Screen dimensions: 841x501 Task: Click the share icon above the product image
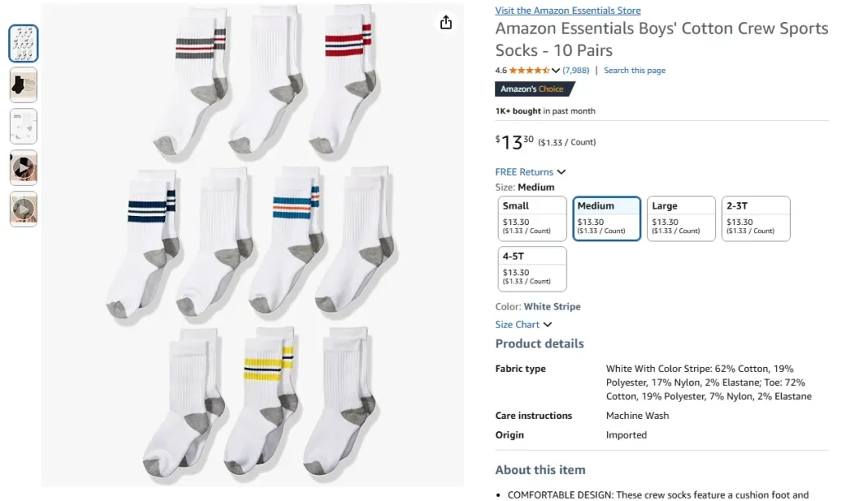[x=445, y=23]
